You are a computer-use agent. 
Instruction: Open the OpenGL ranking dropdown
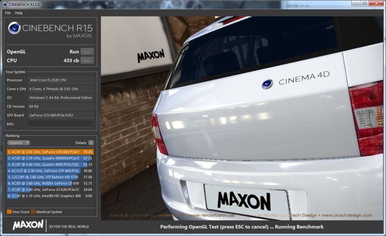click(18, 143)
